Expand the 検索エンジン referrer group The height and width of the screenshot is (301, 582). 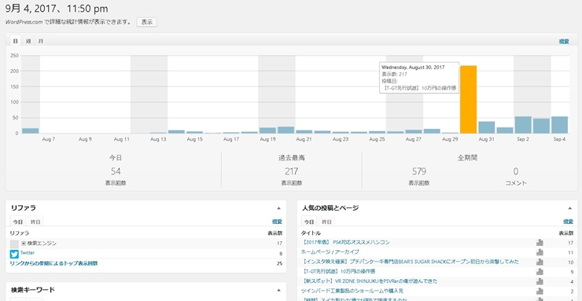pos(24,243)
